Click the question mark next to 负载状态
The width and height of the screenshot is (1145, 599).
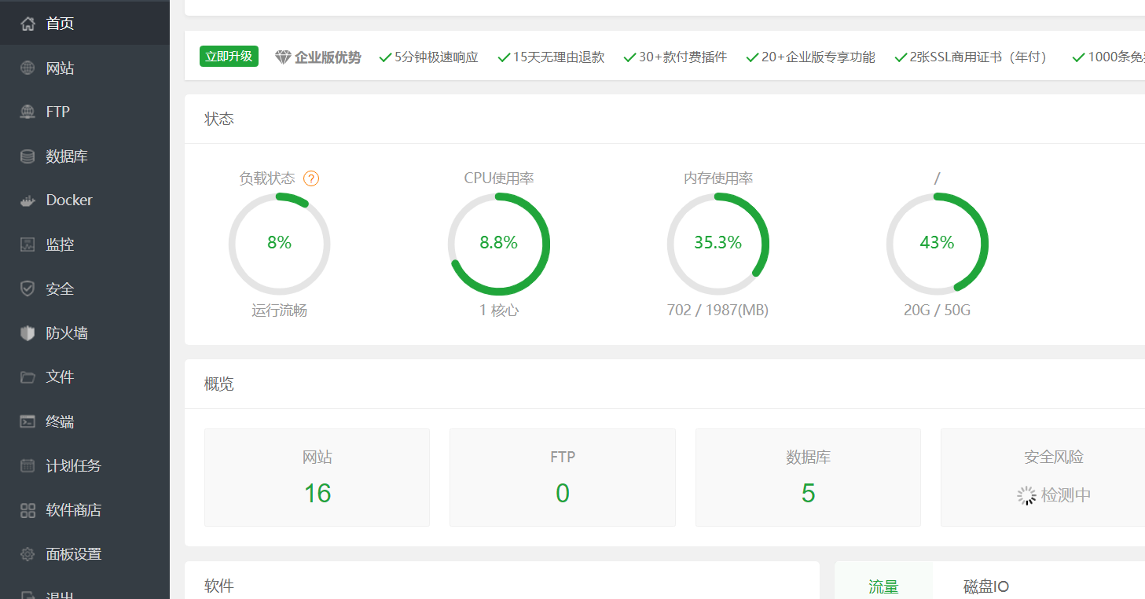(x=311, y=178)
